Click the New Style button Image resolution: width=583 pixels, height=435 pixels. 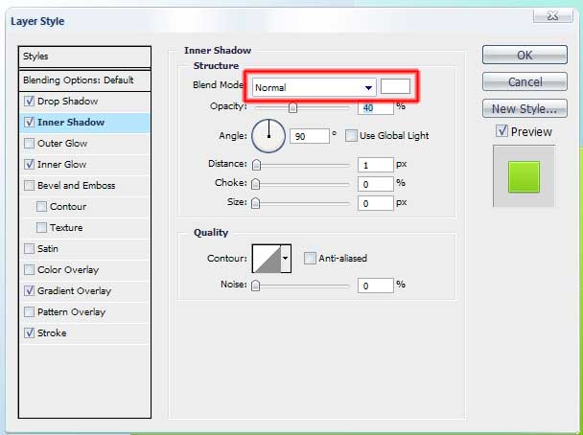[525, 108]
